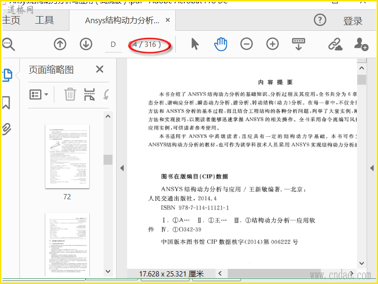Select the arrow selection tool

point(195,44)
